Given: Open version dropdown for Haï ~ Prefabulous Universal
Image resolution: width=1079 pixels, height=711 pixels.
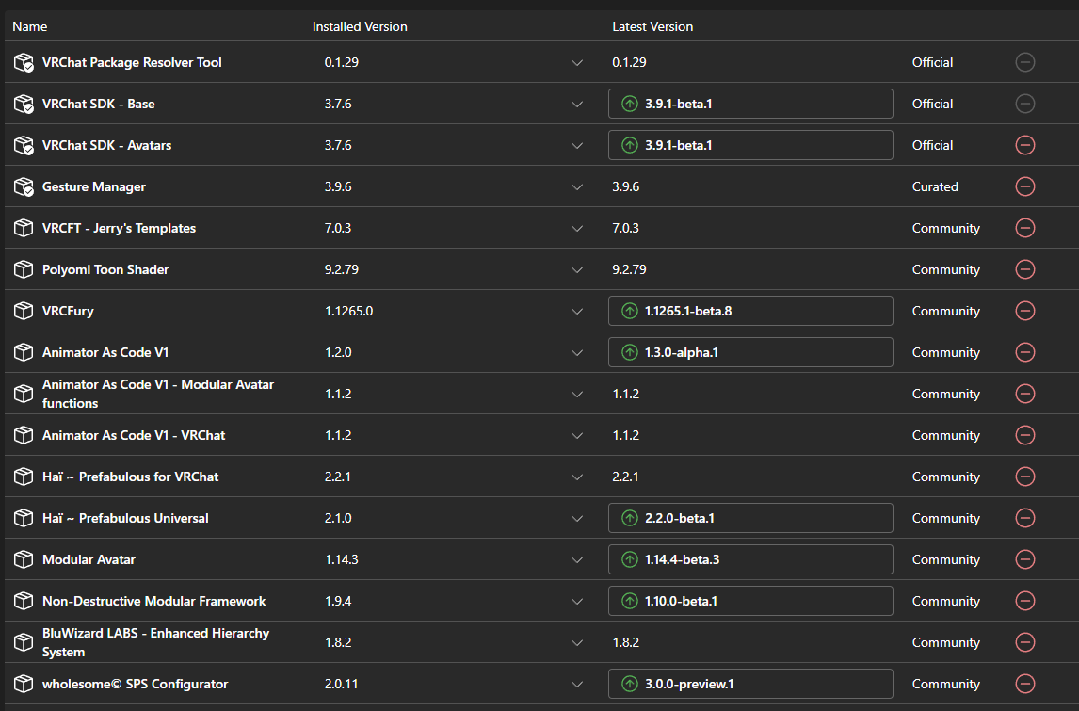Looking at the screenshot, I should coord(576,518).
